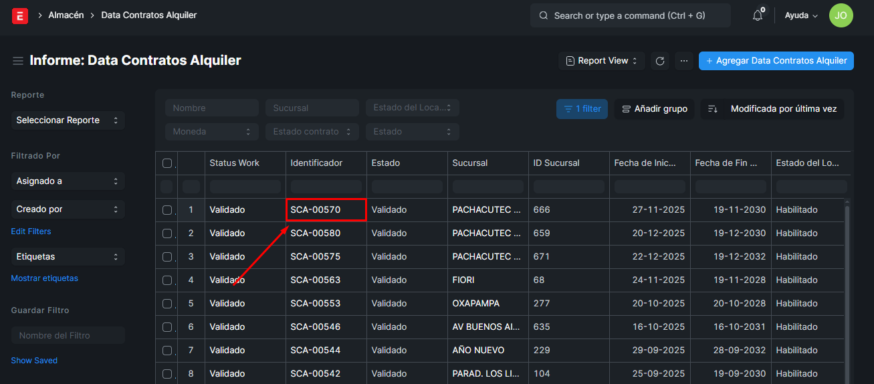This screenshot has height=384, width=874.
Task: Select checkbox for row SCA-00570
Action: (x=167, y=210)
